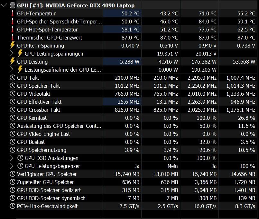The image size is (259, 219).
Task: Click clock icon beside GPU Speichernutzung
Action: 13,150
